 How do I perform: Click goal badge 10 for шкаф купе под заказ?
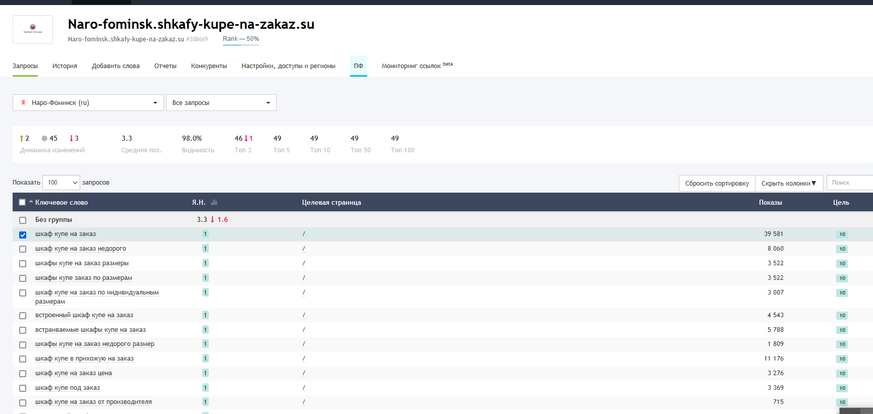[x=842, y=388]
